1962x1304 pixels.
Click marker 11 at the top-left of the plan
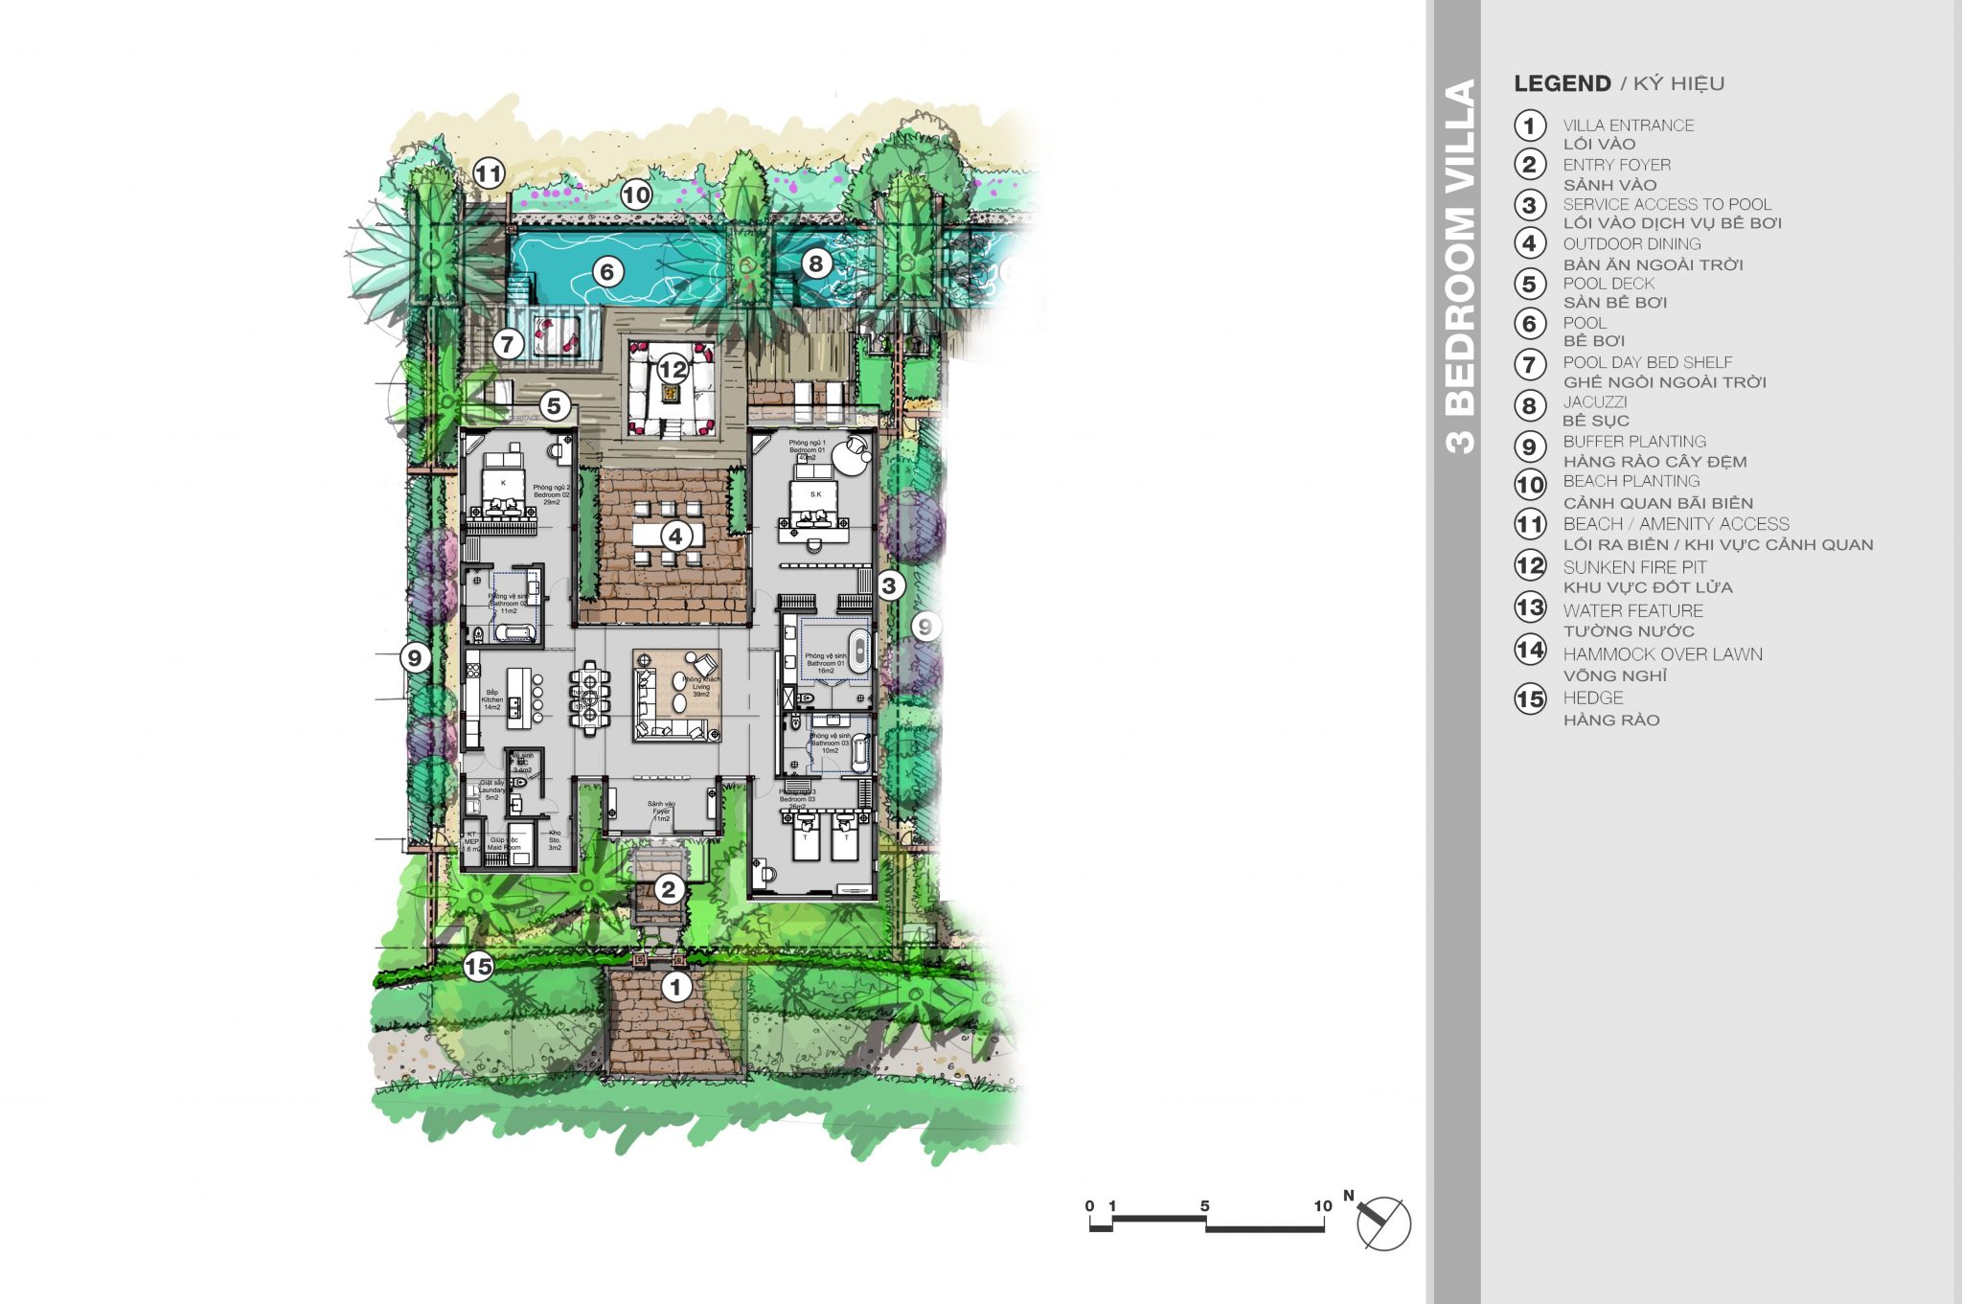[489, 174]
